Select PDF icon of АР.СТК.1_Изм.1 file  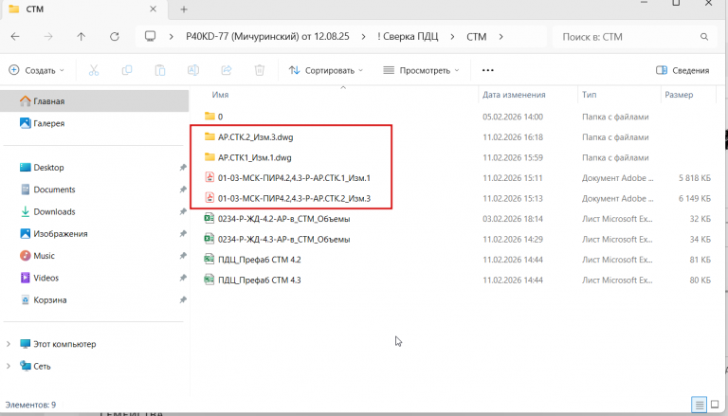[209, 177]
